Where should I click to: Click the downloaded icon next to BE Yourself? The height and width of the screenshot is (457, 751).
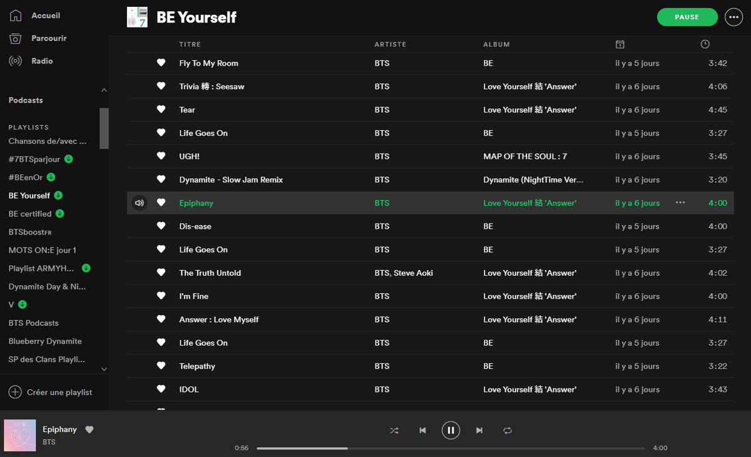[x=58, y=196]
